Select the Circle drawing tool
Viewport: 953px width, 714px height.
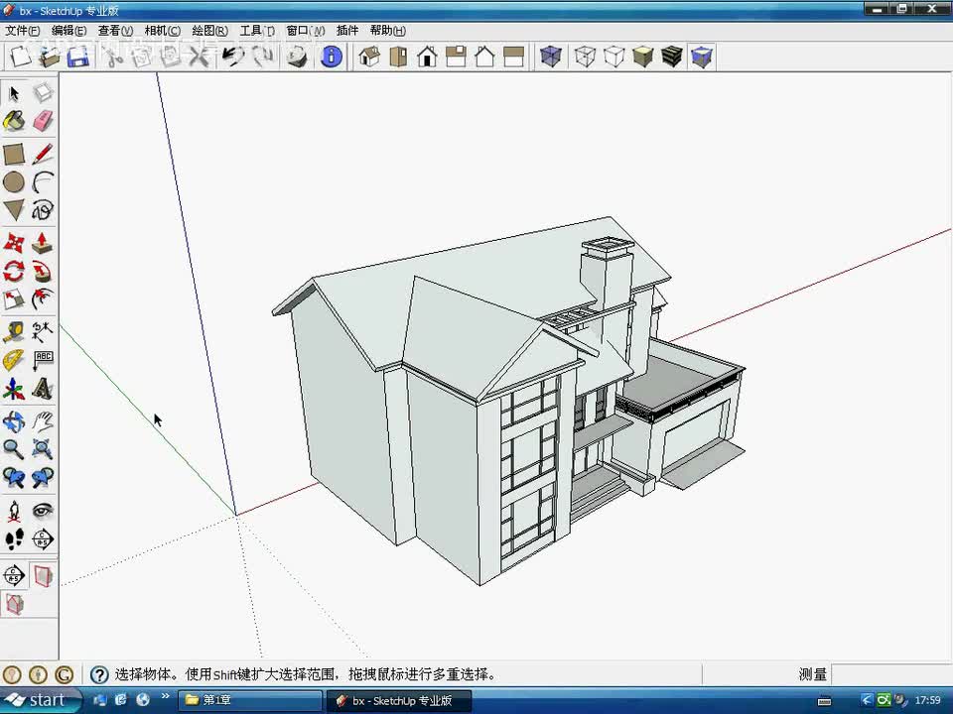point(14,182)
